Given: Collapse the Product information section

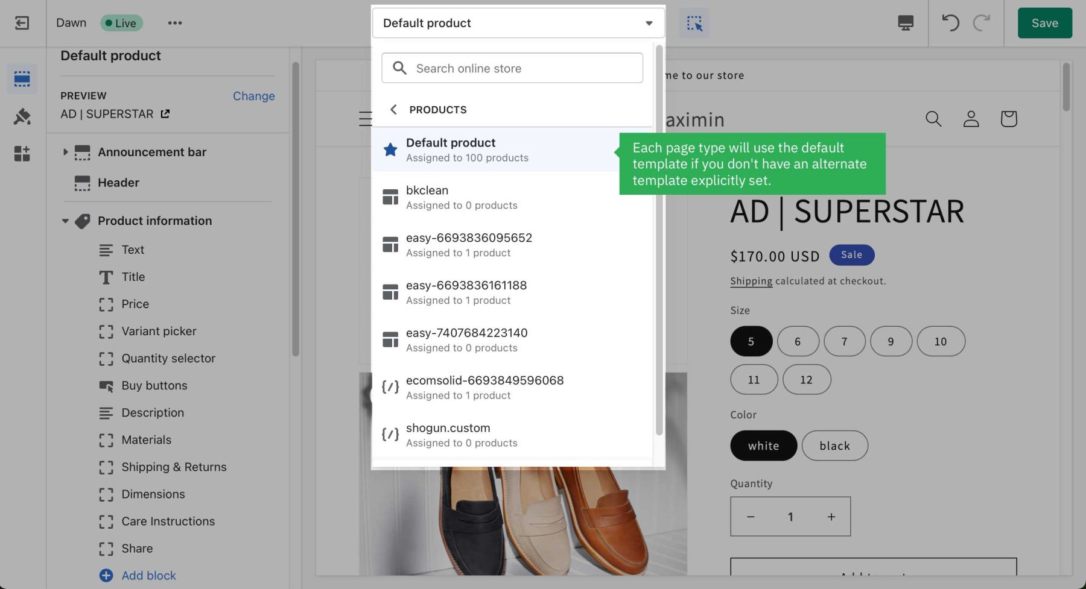Looking at the screenshot, I should coord(65,221).
